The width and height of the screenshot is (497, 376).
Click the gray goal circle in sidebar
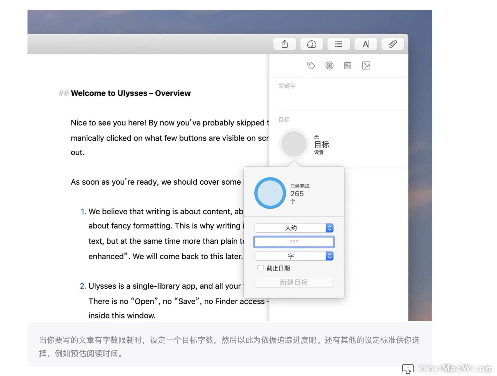tap(294, 144)
